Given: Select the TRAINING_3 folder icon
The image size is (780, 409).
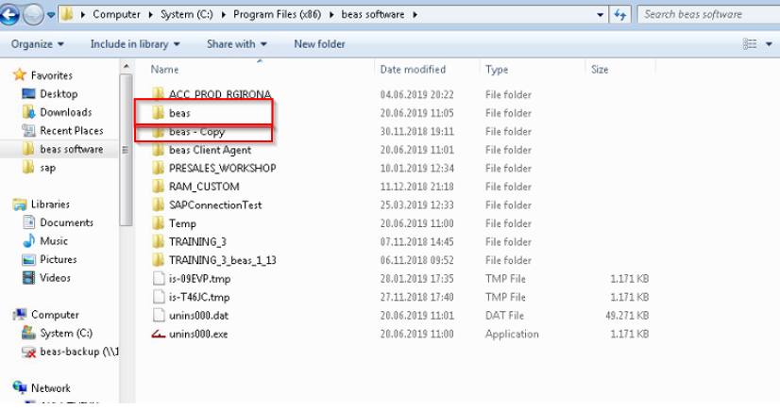Looking at the screenshot, I should coord(159,241).
